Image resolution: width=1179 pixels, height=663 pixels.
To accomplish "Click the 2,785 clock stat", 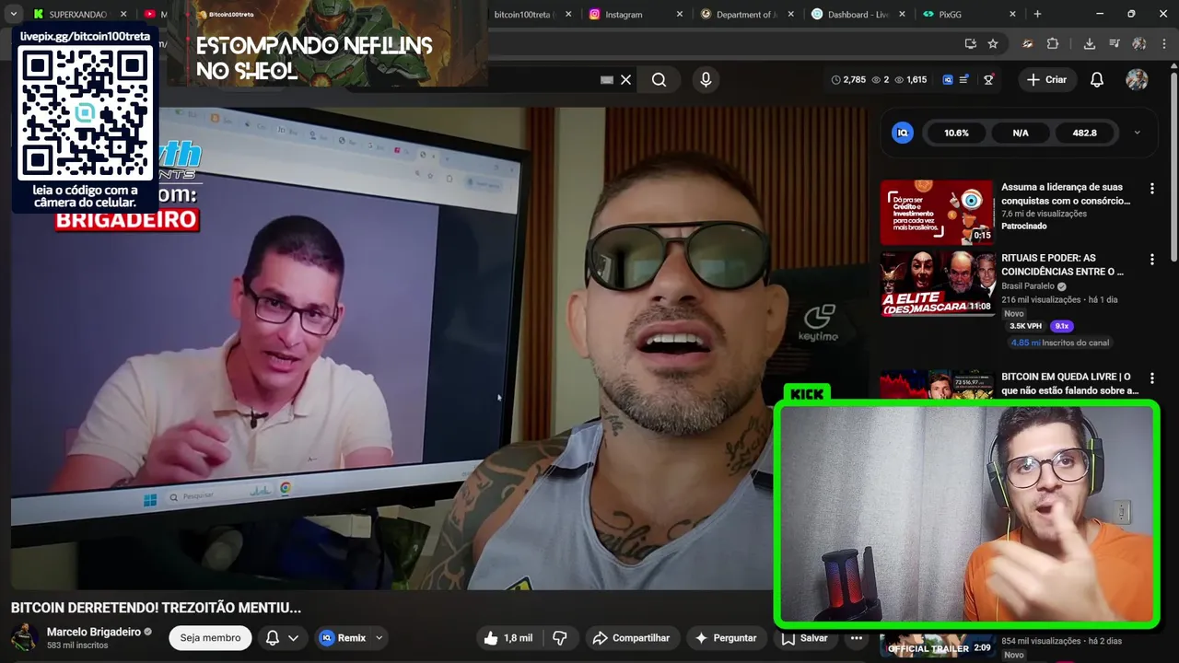I will click(x=848, y=80).
